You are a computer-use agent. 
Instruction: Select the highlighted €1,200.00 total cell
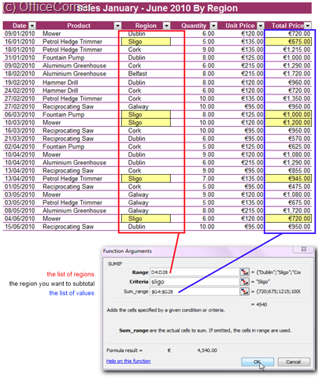point(288,123)
